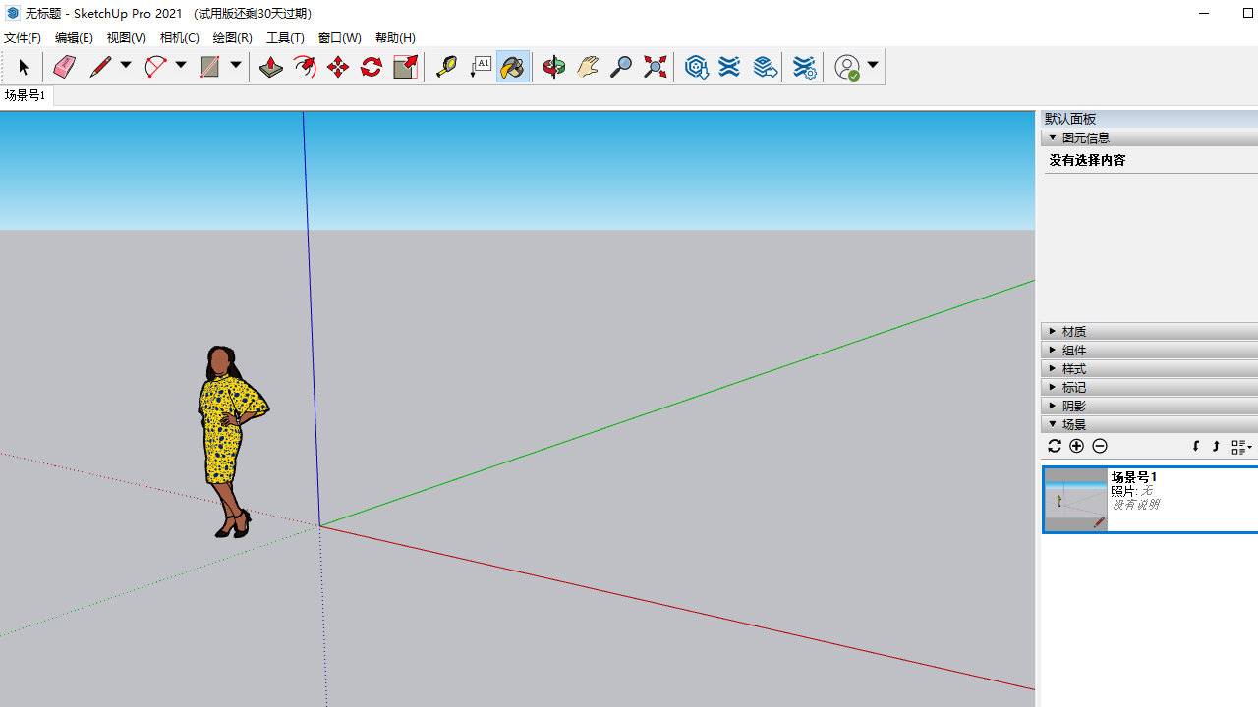Remove the scene with the minus button
Screen dimensions: 1258x707
point(1100,446)
